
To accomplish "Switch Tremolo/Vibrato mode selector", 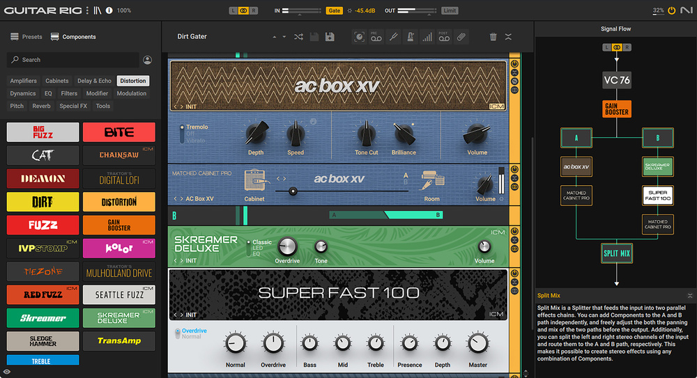I will [x=182, y=134].
